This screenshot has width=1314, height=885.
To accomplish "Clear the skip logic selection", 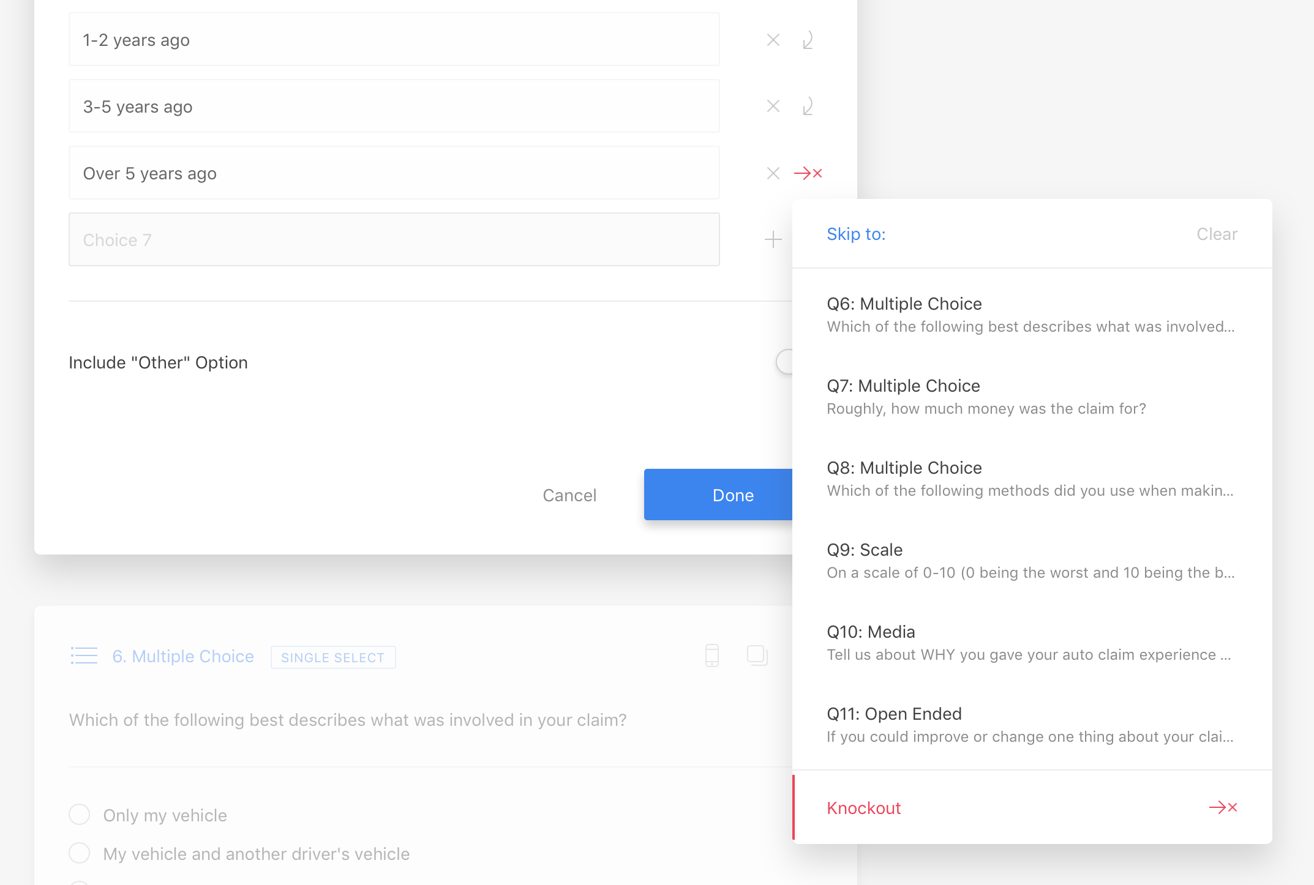I will tap(1217, 234).
